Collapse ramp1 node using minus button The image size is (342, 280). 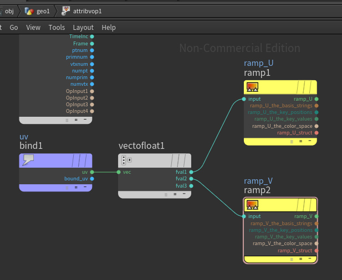pos(310,141)
